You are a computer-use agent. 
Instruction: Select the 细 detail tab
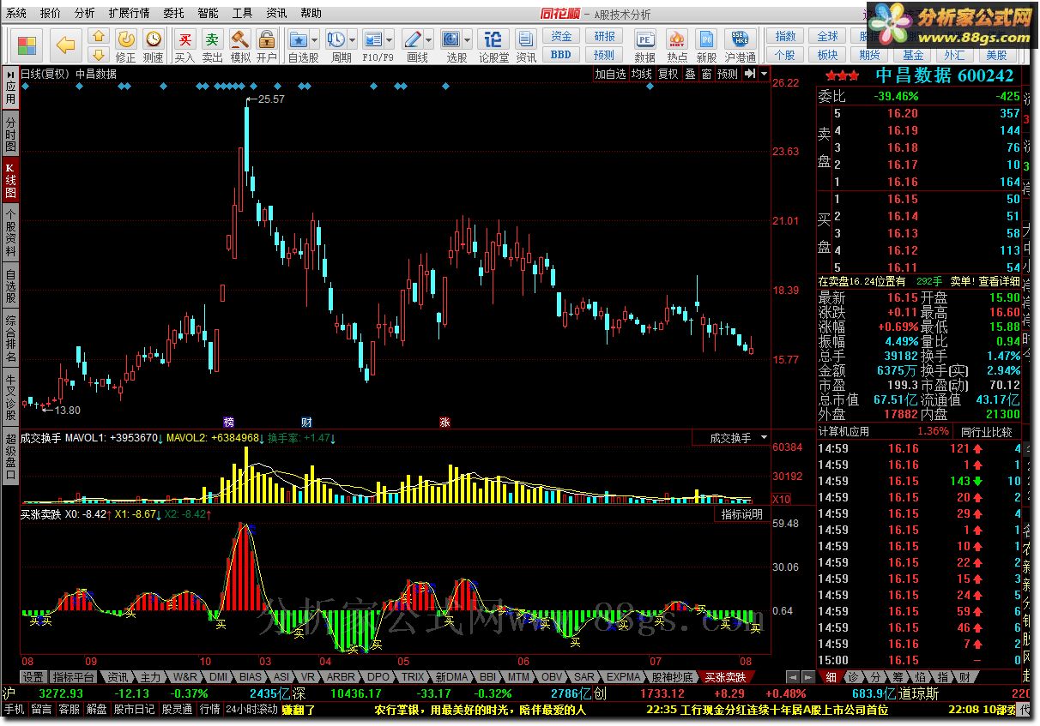tap(831, 677)
